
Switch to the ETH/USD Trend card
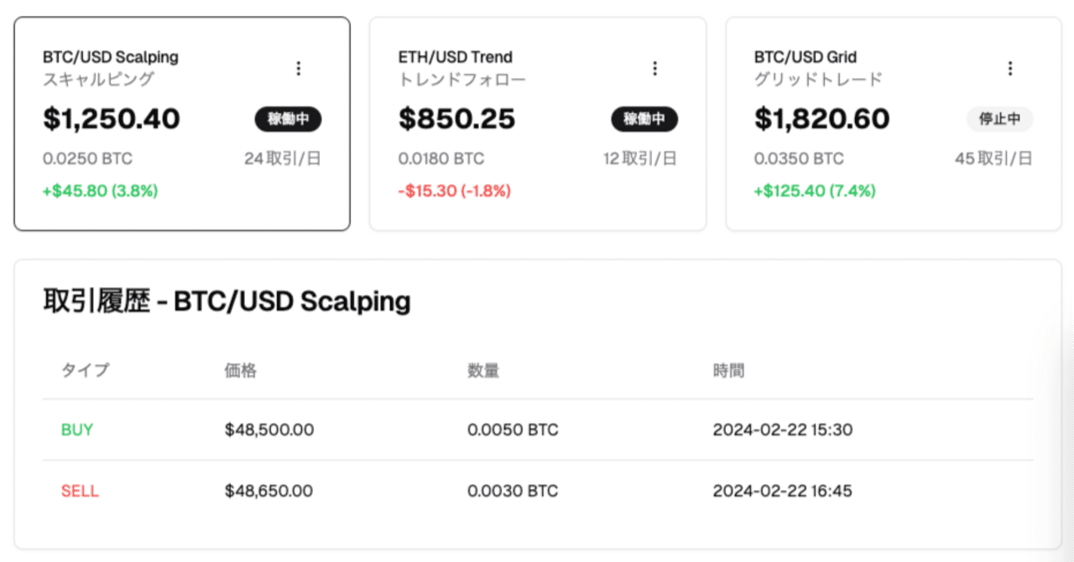point(538,122)
